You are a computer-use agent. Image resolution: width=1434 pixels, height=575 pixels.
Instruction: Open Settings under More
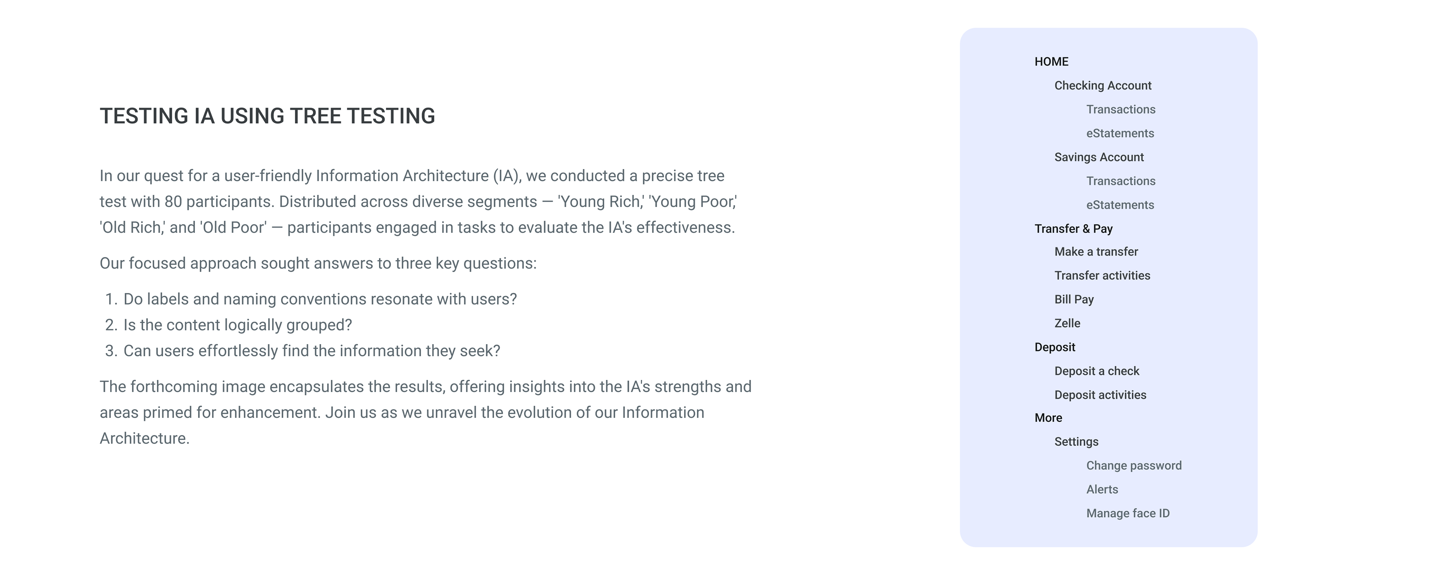[1076, 442]
